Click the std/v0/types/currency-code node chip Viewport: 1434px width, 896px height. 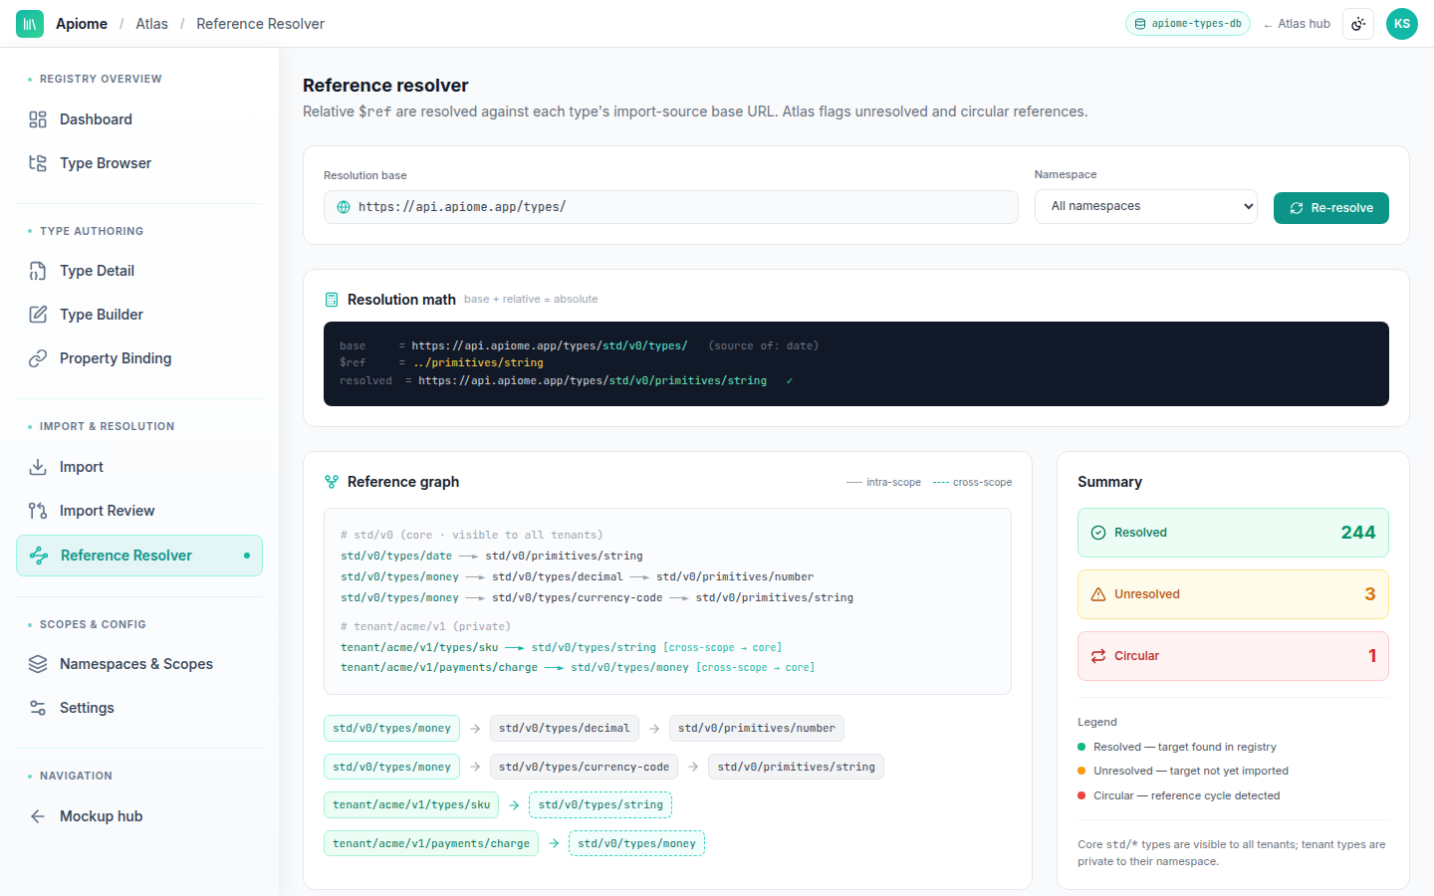[x=584, y=767]
